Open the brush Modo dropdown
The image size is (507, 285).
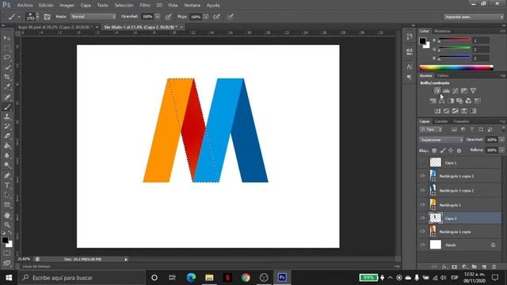click(x=93, y=17)
